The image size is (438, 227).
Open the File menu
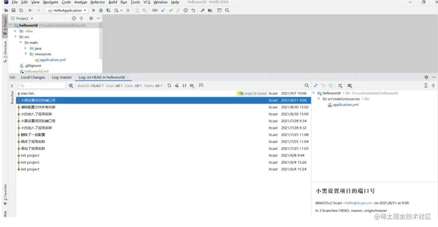point(15,2)
